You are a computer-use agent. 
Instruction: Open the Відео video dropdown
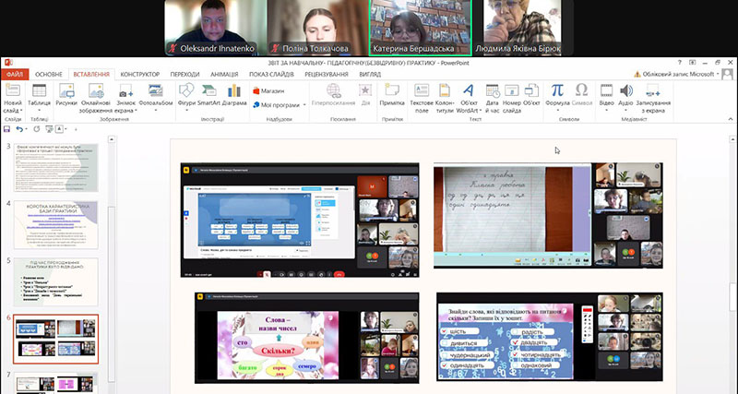606,111
